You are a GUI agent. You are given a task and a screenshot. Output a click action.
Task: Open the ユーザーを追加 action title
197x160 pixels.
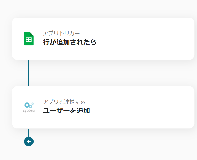point(66,111)
